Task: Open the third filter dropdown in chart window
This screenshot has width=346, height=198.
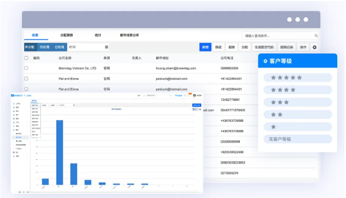Action: click(x=54, y=105)
